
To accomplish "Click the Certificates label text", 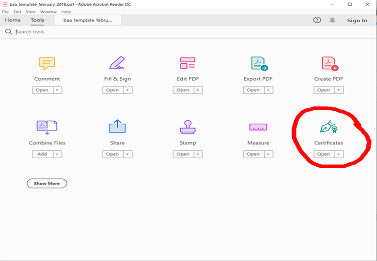I will 329,143.
